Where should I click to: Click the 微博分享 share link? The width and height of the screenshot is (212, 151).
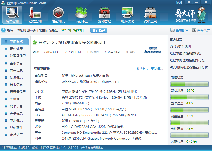[143, 69]
